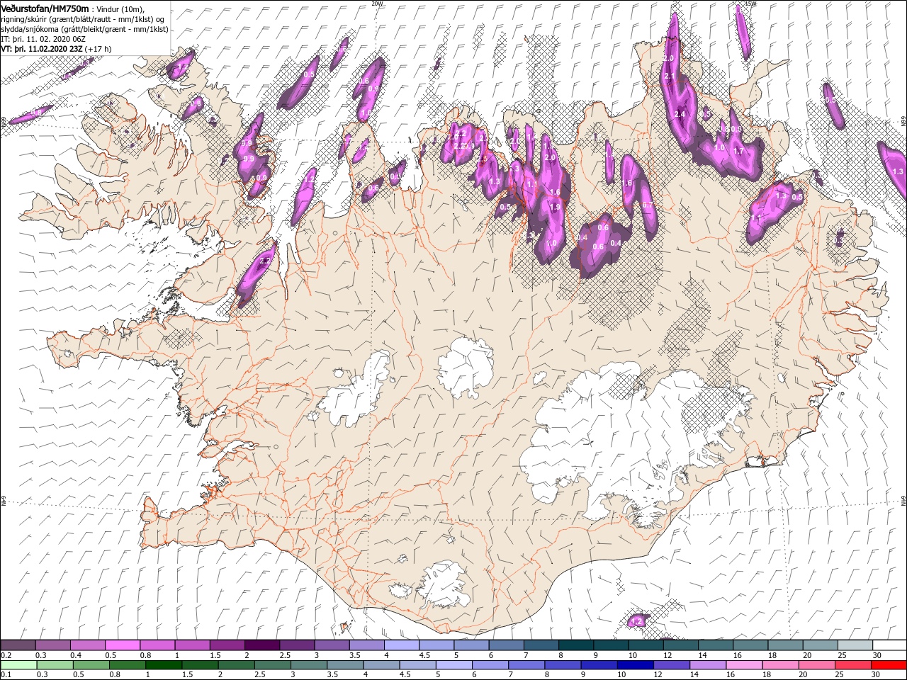Select the 6–7 swatch in top legend row

(506, 645)
